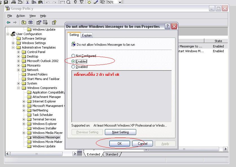Select the System tree item

pyautogui.click(x=32, y=83)
